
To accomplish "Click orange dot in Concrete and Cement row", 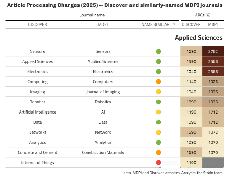I will [158, 152].
